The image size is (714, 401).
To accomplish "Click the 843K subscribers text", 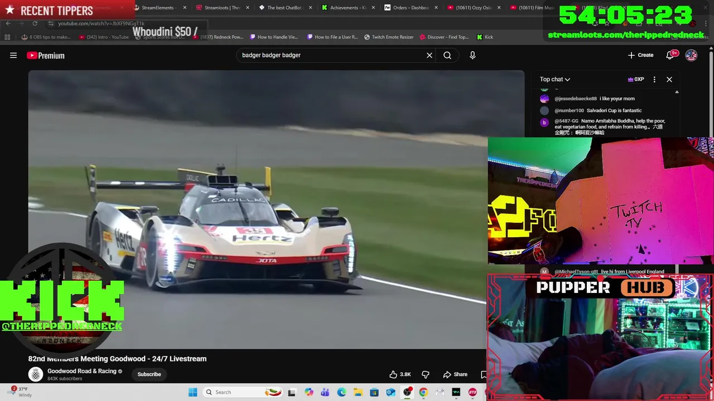I will [65, 379].
